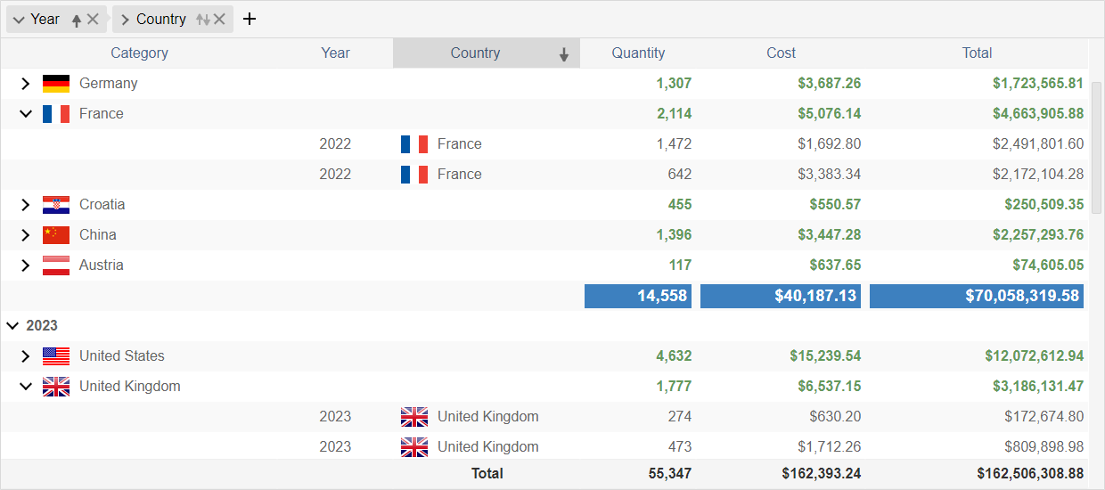Click footer grand total $162,506,308.88
This screenshot has width=1105, height=490.
coord(1030,474)
